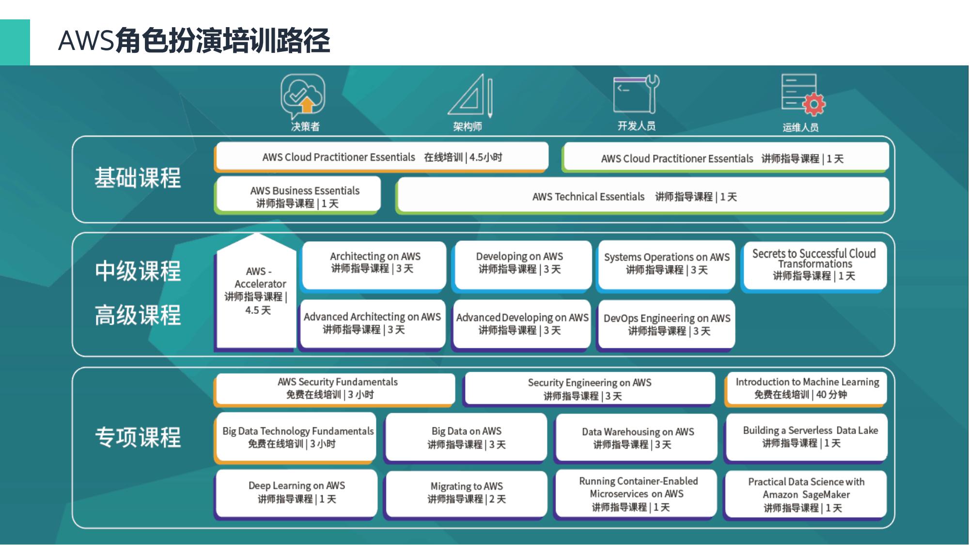This screenshot has height=545, width=969.
Task: Click the 专项课程 section label
Action: tap(138, 437)
